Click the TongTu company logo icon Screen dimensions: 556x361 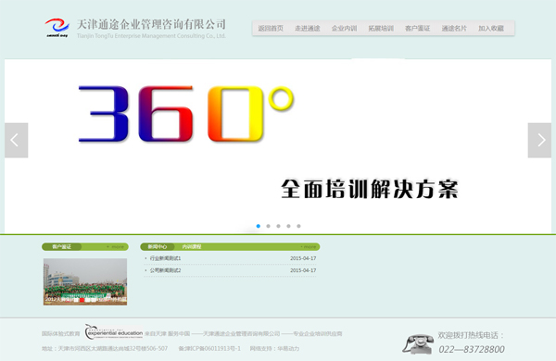tap(57, 28)
